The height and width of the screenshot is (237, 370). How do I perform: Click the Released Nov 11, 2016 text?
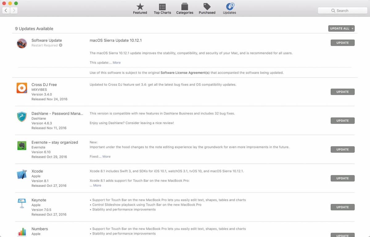pyautogui.click(x=49, y=128)
